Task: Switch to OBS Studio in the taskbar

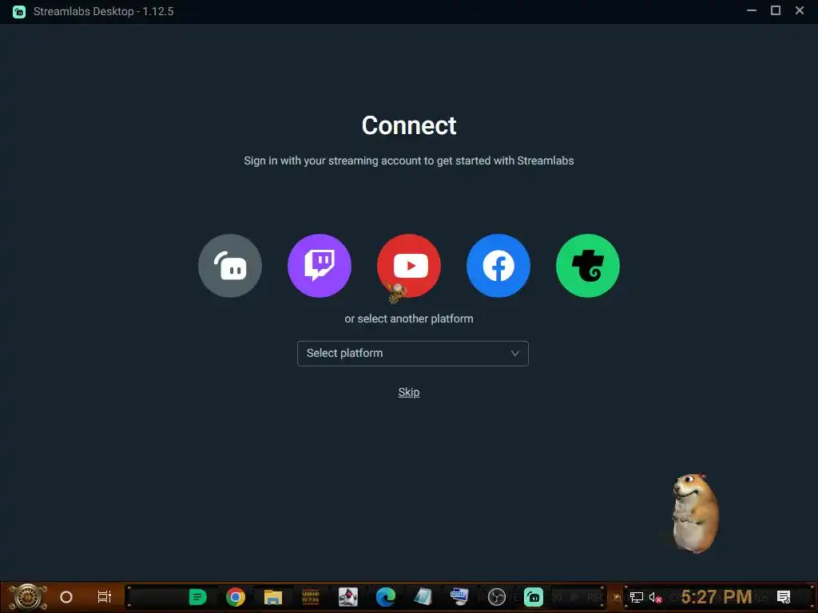Action: point(496,597)
